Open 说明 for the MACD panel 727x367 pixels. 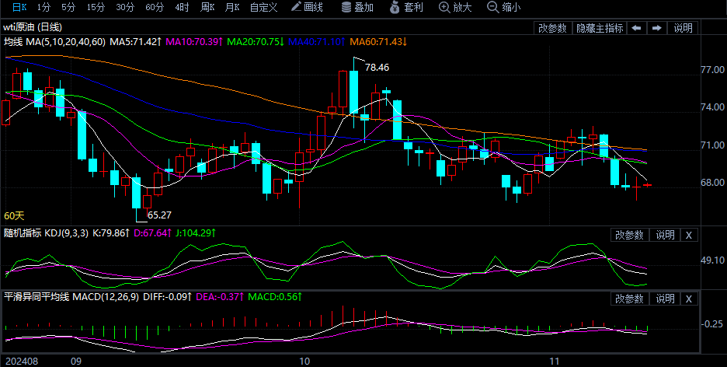point(665,299)
